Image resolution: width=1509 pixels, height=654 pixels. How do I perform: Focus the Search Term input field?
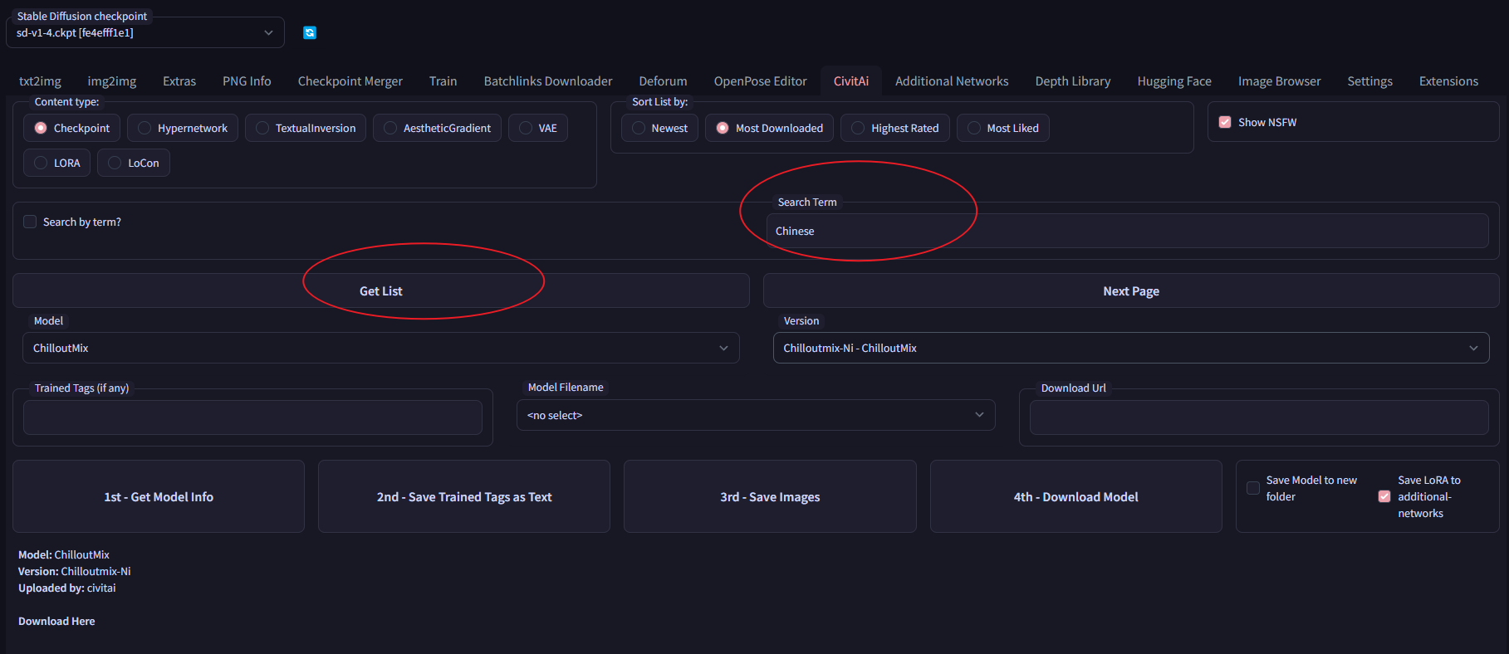[1127, 231]
